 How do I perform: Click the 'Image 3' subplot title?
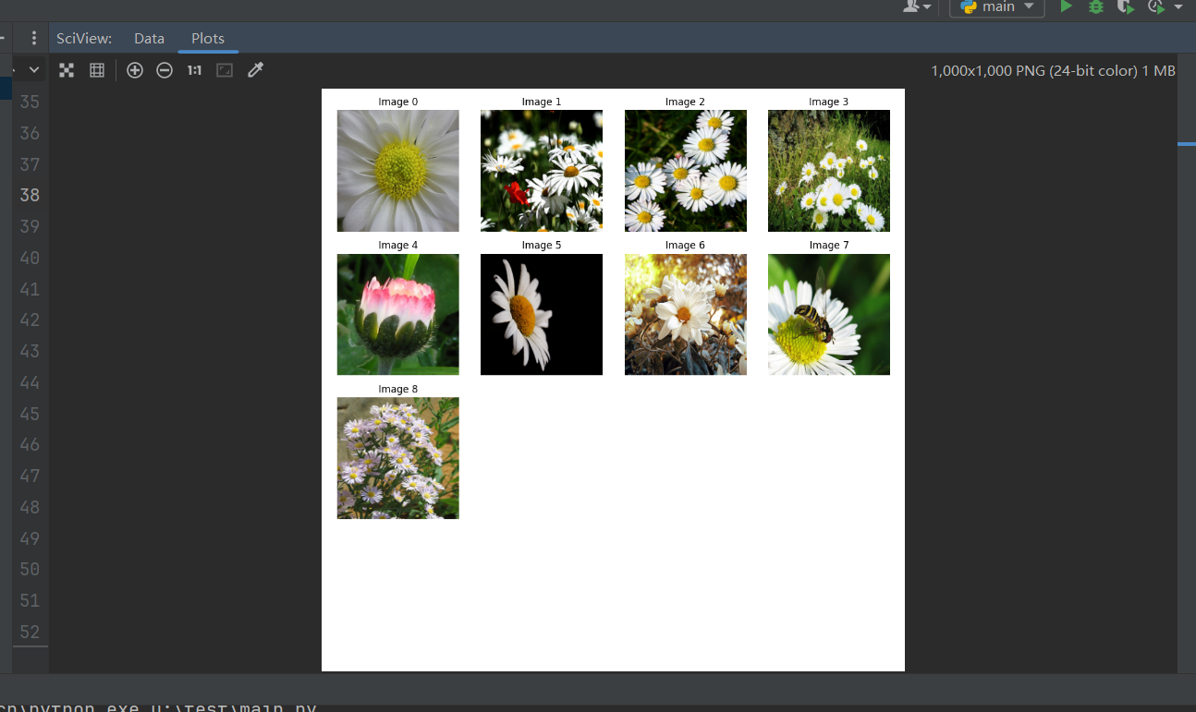coord(829,102)
